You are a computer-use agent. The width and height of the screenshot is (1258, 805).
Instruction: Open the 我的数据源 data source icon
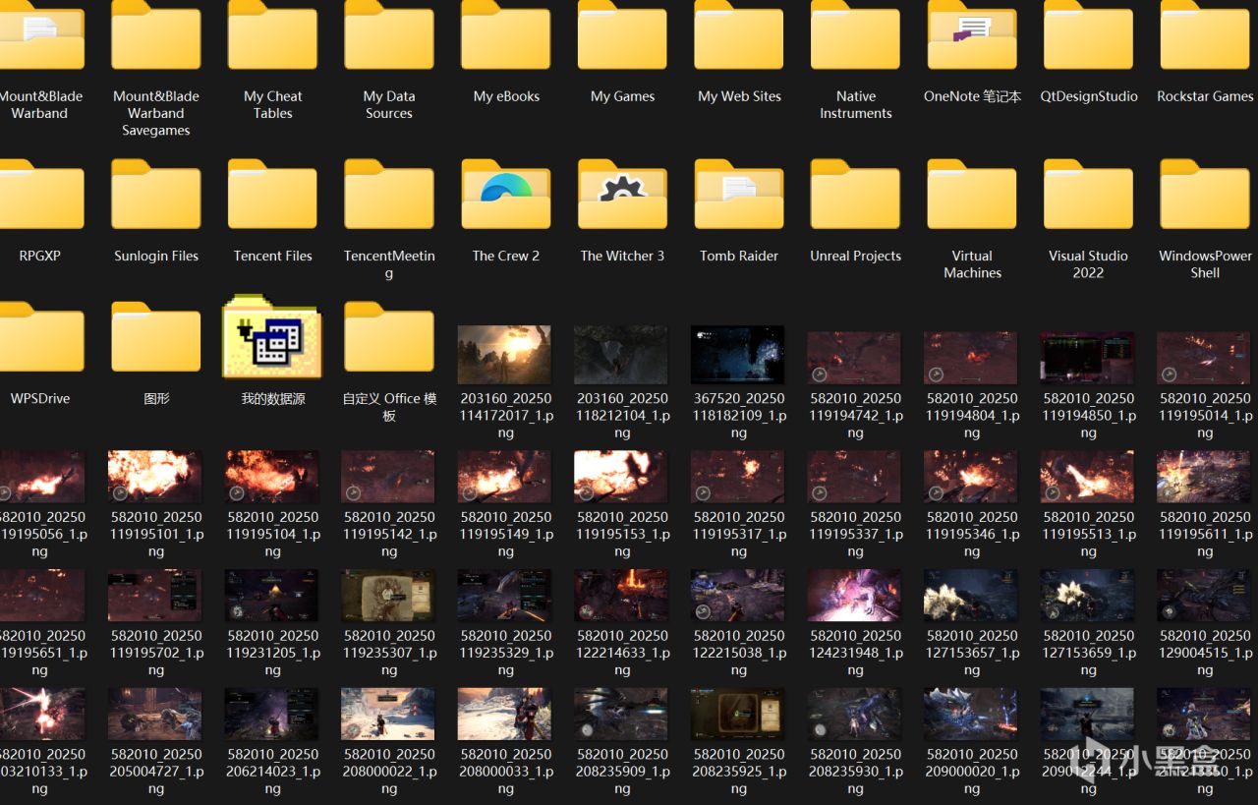[272, 336]
